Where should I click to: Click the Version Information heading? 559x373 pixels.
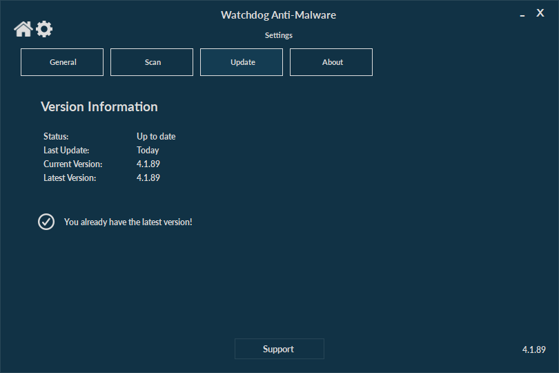click(99, 107)
